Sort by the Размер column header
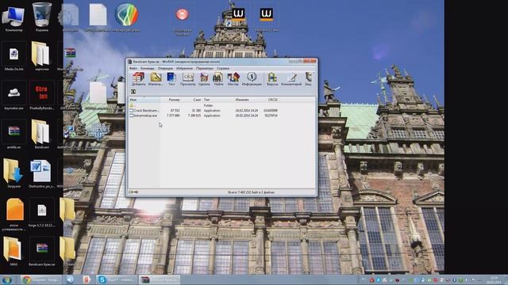508x285 pixels. click(171, 100)
